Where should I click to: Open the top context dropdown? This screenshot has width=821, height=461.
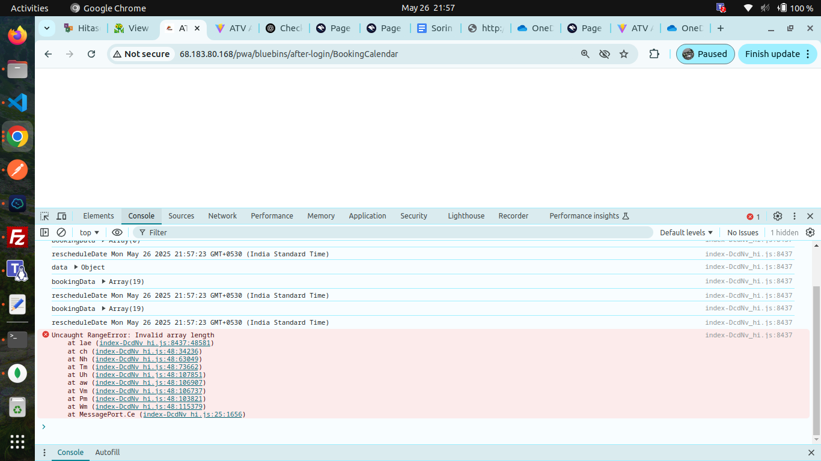pyautogui.click(x=89, y=232)
